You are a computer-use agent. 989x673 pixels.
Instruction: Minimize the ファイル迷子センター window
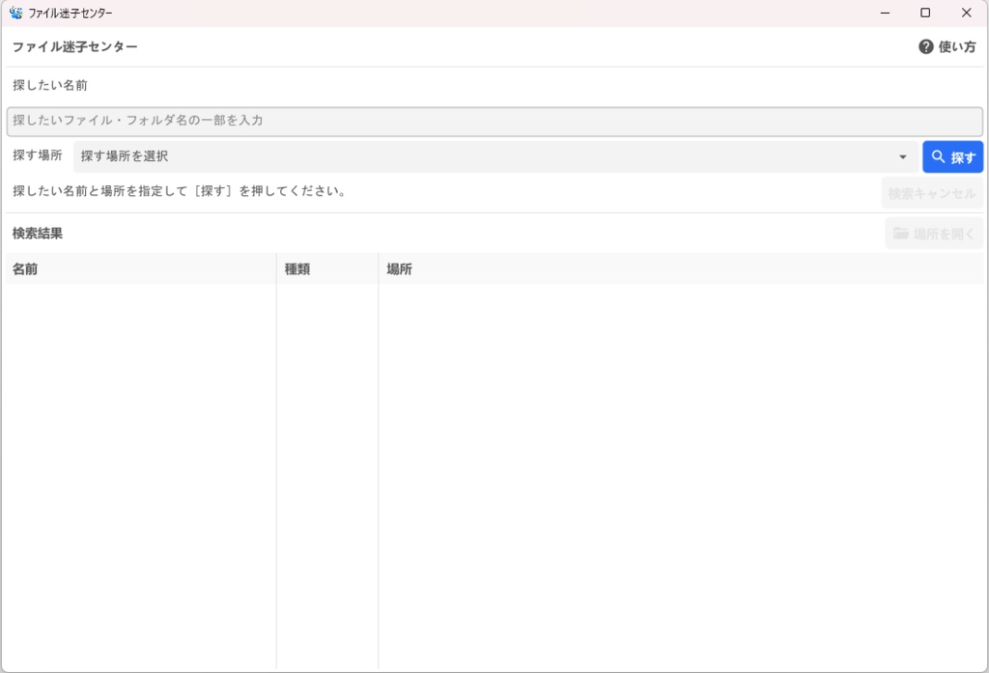pyautogui.click(x=885, y=13)
